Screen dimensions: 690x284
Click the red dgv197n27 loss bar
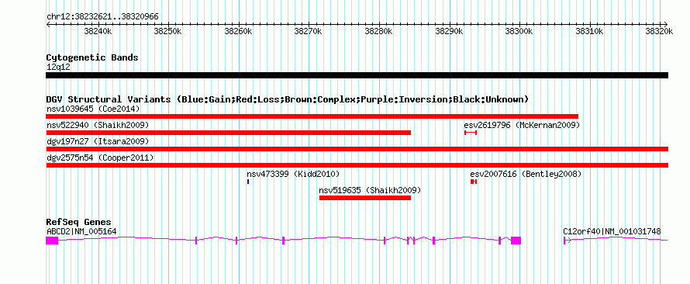pos(357,149)
